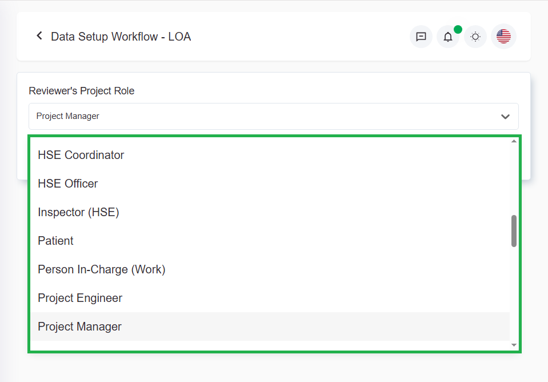
Task: Click the Reviewer's Project Role select field
Action: point(263,117)
